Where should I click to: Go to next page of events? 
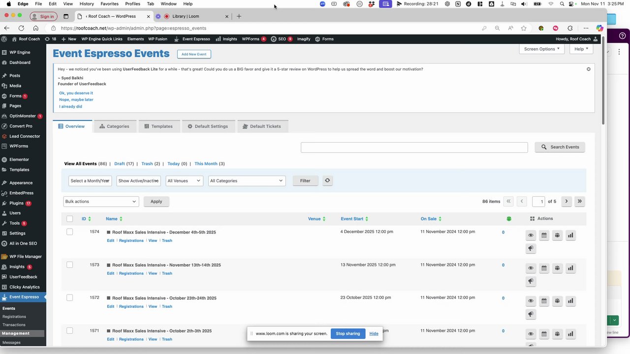tap(567, 201)
